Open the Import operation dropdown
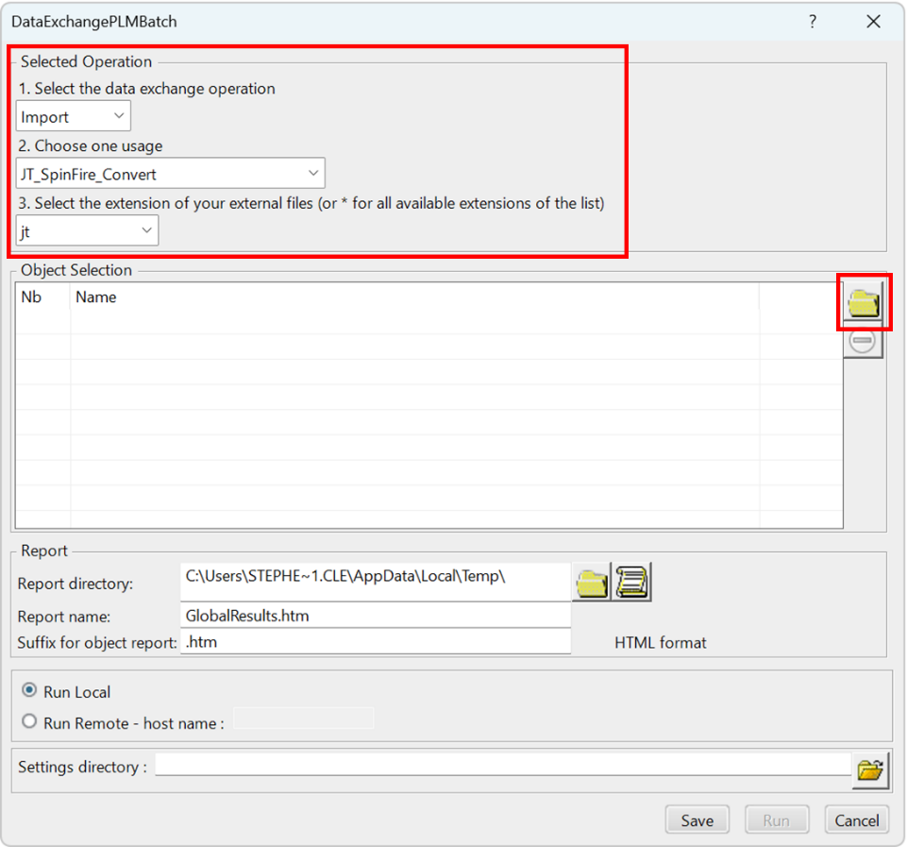907x847 pixels. tap(73, 116)
